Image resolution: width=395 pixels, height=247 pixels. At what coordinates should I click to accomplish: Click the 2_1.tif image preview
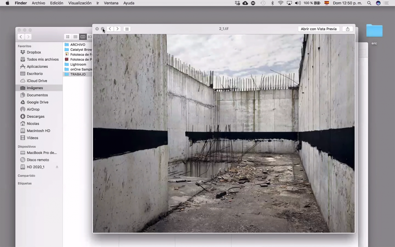click(x=224, y=133)
